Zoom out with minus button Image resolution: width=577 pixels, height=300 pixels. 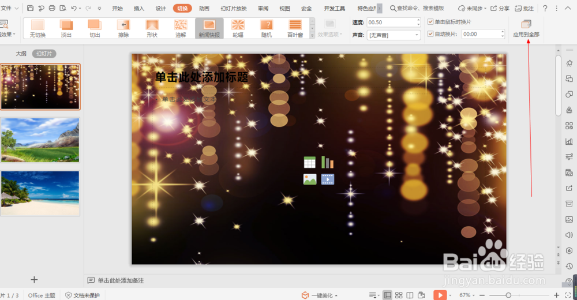point(482,295)
